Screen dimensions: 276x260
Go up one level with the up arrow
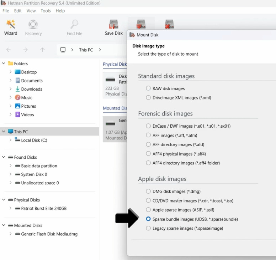coord(42,50)
